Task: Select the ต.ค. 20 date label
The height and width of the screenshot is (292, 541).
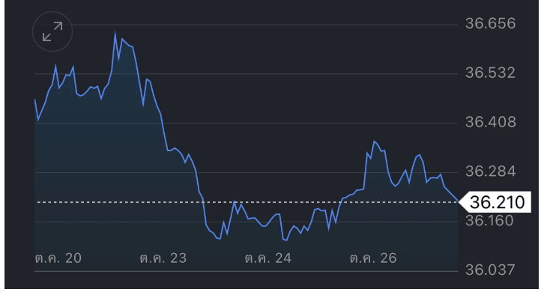Action: tap(58, 258)
